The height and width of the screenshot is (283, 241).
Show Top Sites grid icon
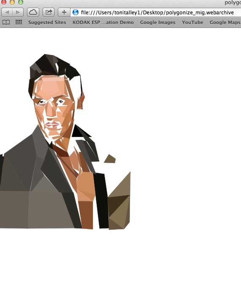(x=19, y=22)
